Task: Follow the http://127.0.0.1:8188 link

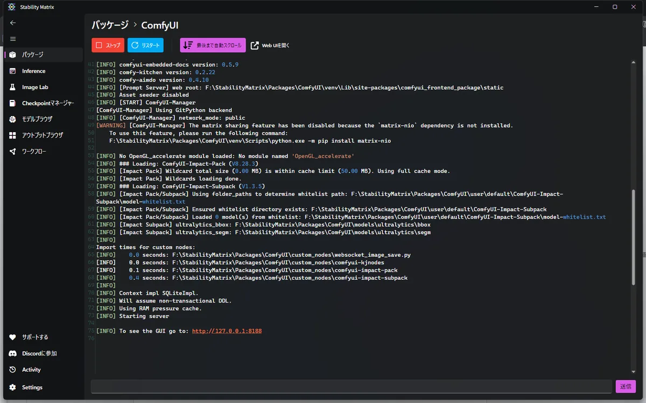Action: coord(227,331)
